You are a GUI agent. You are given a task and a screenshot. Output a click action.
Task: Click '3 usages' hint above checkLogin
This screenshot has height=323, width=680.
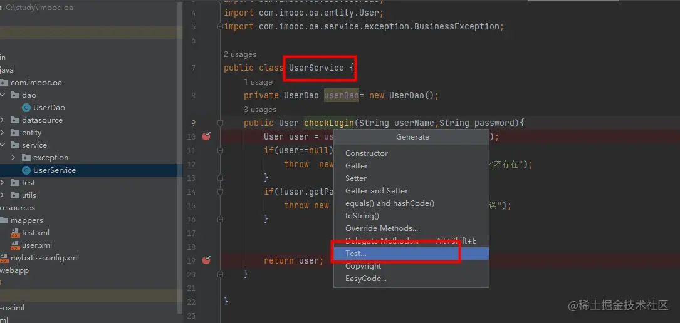tap(259, 110)
